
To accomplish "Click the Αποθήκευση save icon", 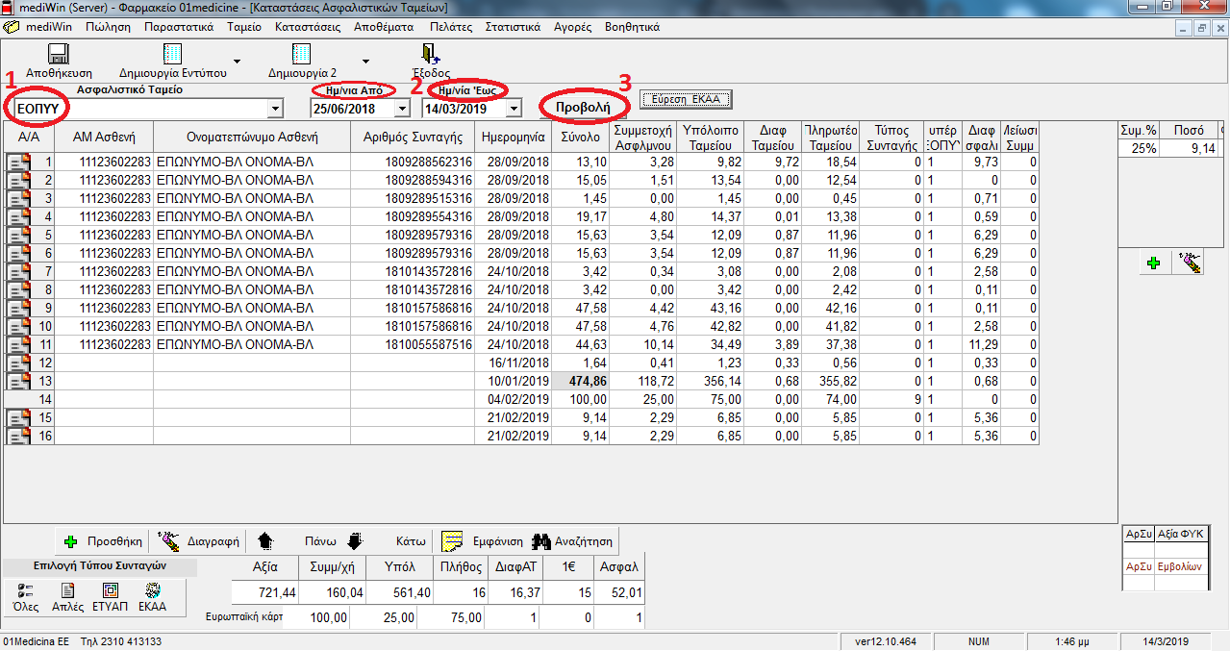I will tap(59, 54).
